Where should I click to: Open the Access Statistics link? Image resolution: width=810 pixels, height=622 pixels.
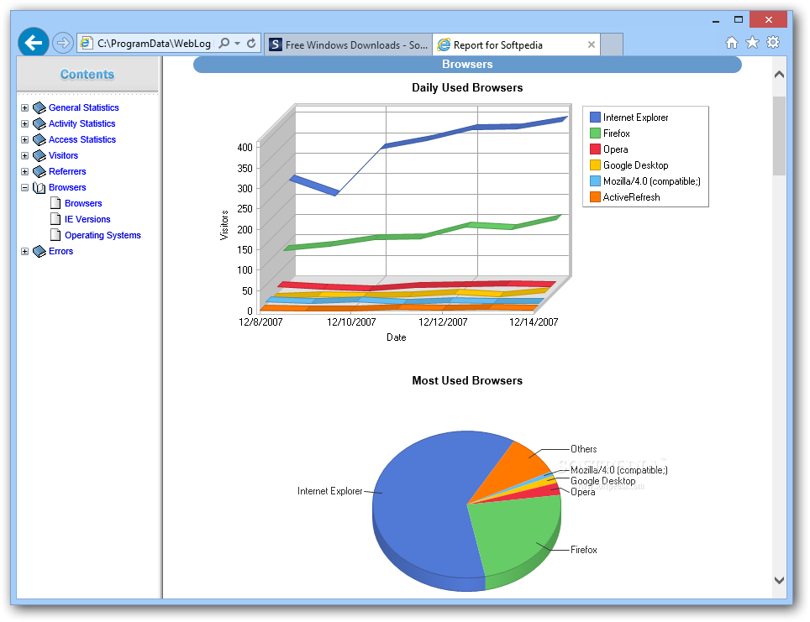pyautogui.click(x=82, y=140)
